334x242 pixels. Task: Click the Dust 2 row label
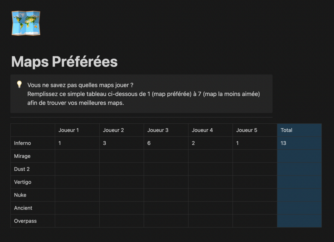(33, 169)
